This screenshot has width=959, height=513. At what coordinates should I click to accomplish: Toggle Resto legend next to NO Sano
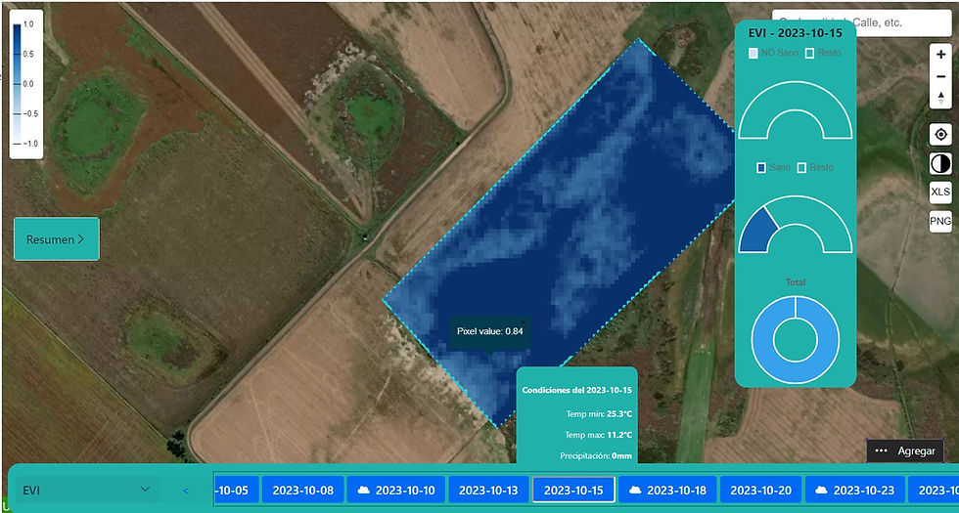tap(823, 53)
